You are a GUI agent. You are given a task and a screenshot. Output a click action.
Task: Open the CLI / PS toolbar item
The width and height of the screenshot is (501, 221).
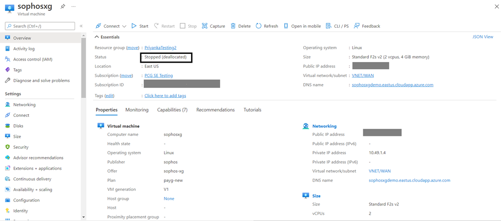click(329, 26)
